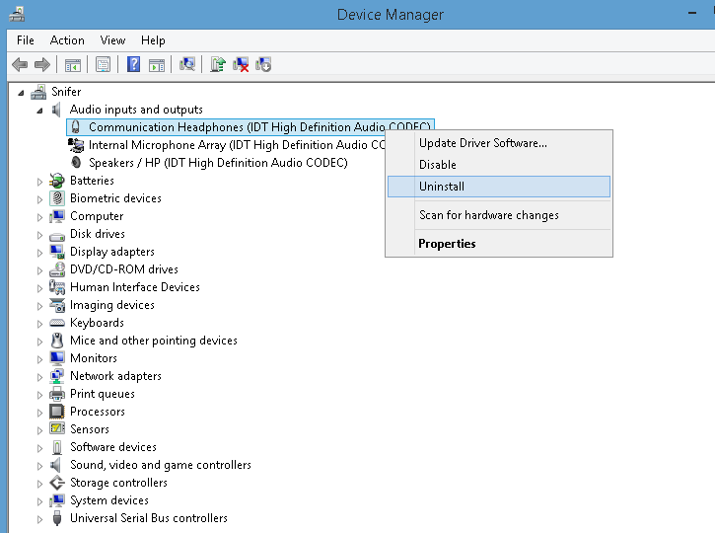The image size is (715, 533).
Task: Click the Storage controllers icon
Action: click(57, 483)
